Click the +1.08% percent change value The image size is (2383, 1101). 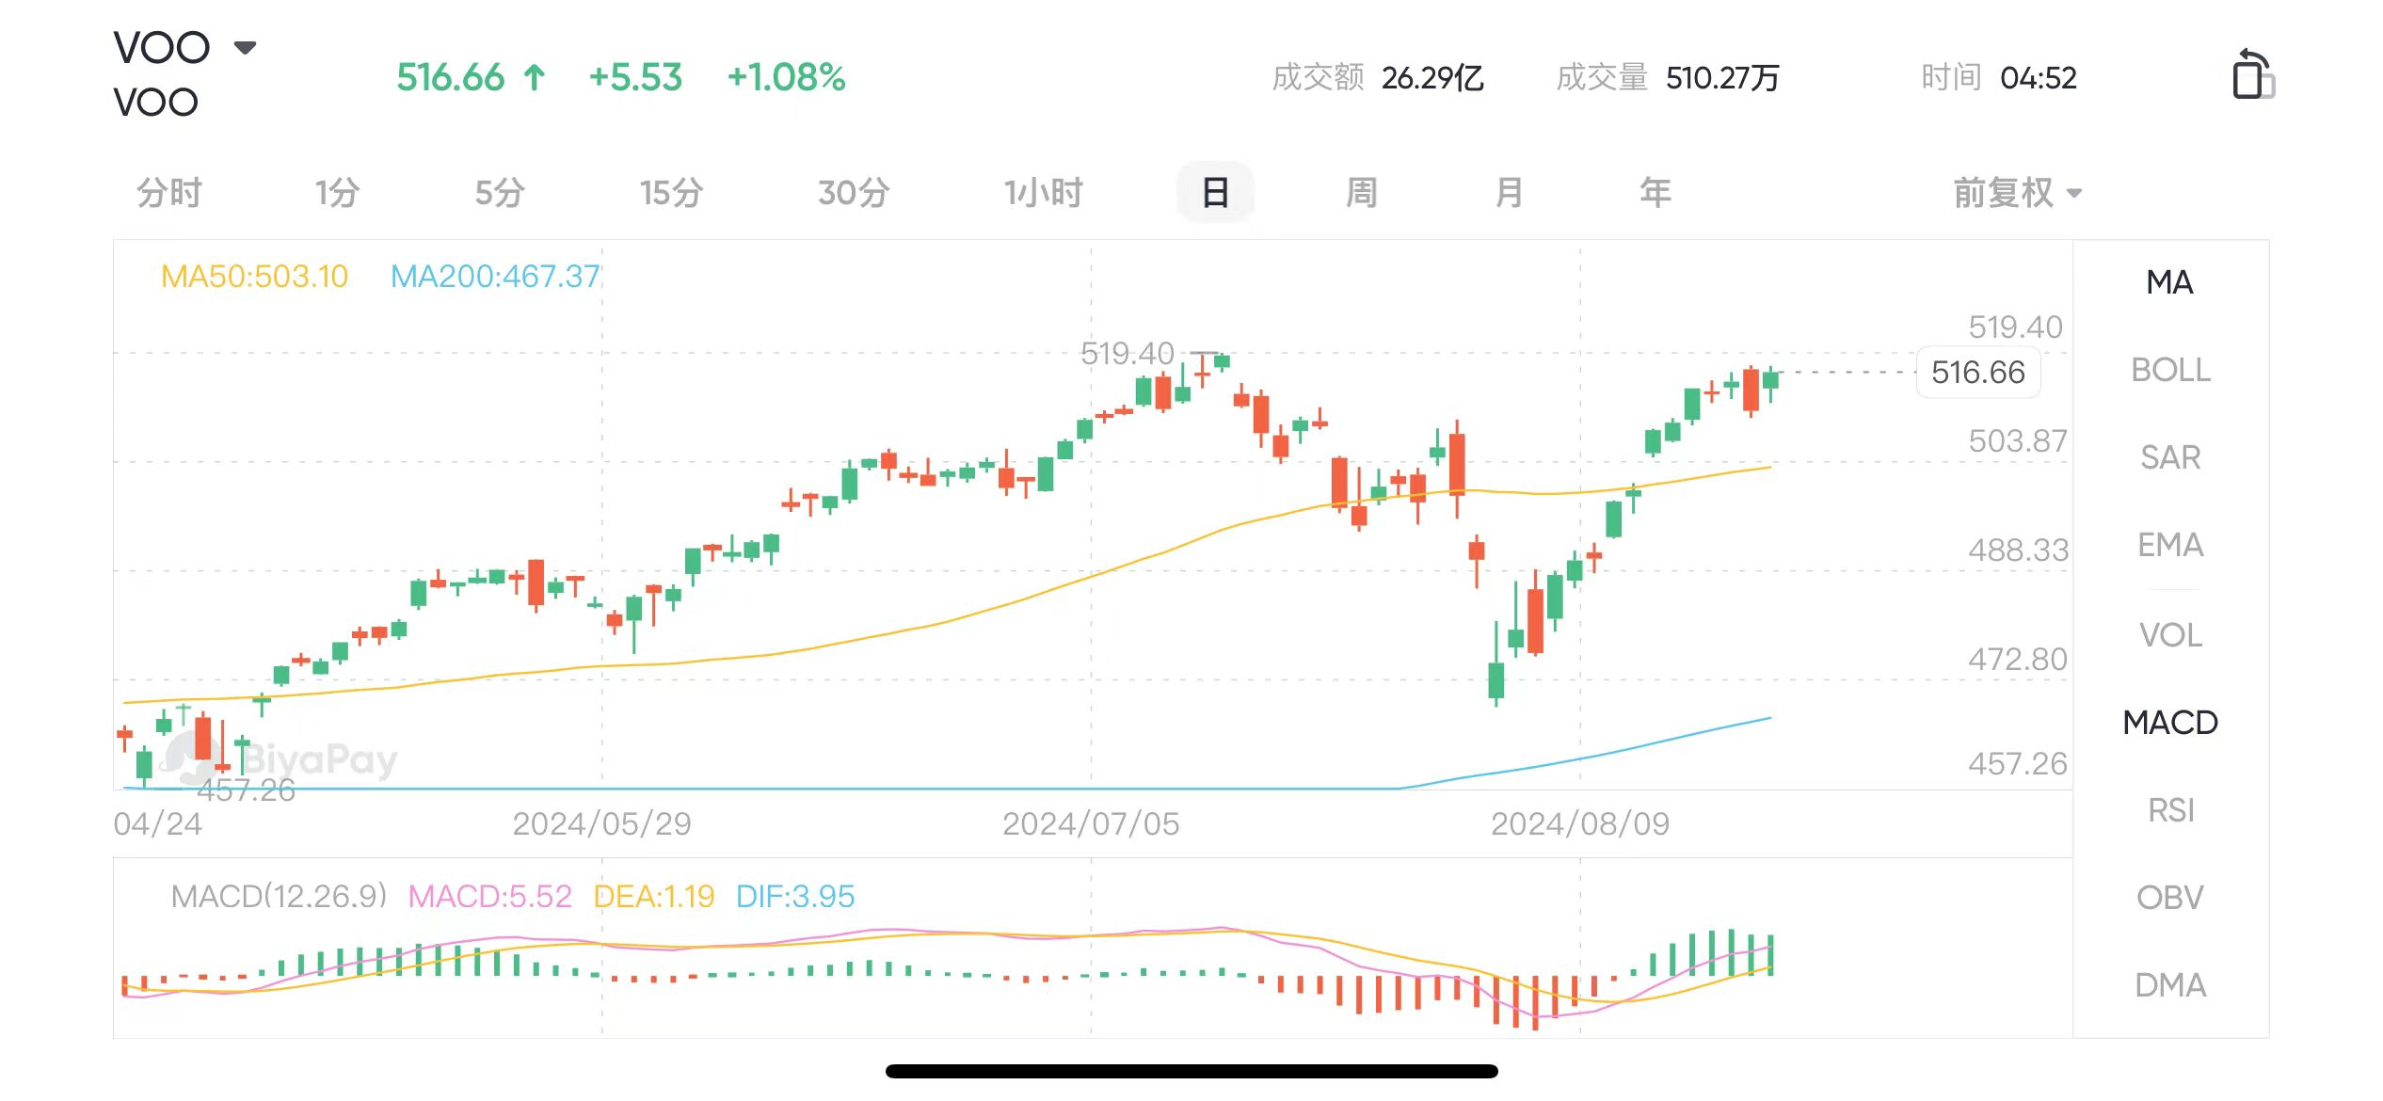787,77
